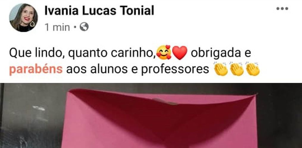Click the dark background left of envelope

tap(31, 116)
